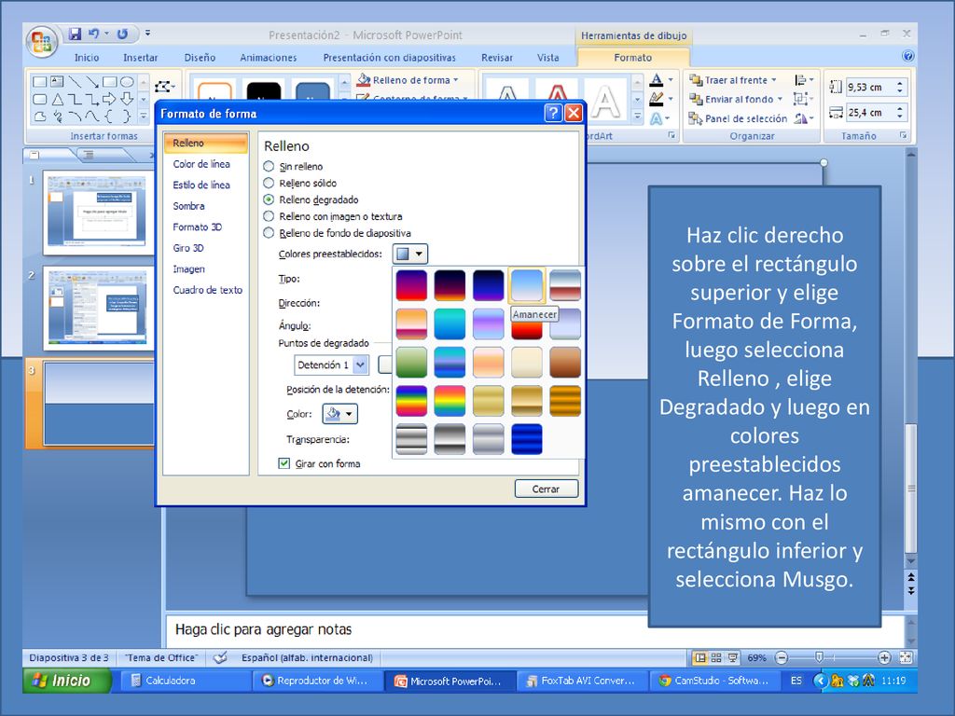Open the Office button menu
This screenshot has height=716, width=955.
click(x=41, y=42)
